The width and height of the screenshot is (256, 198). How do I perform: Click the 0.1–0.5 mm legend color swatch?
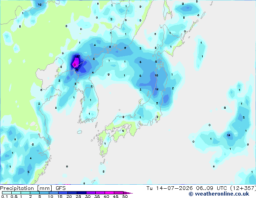[7, 193]
